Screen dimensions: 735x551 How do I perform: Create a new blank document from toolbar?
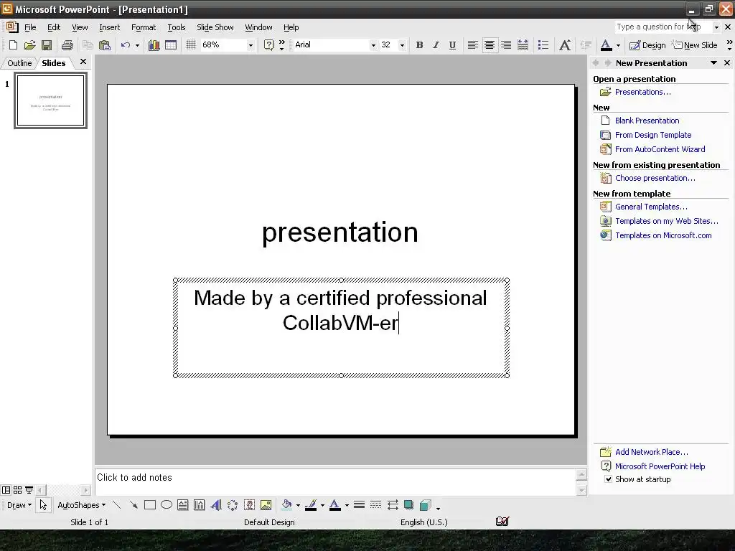pyautogui.click(x=13, y=45)
